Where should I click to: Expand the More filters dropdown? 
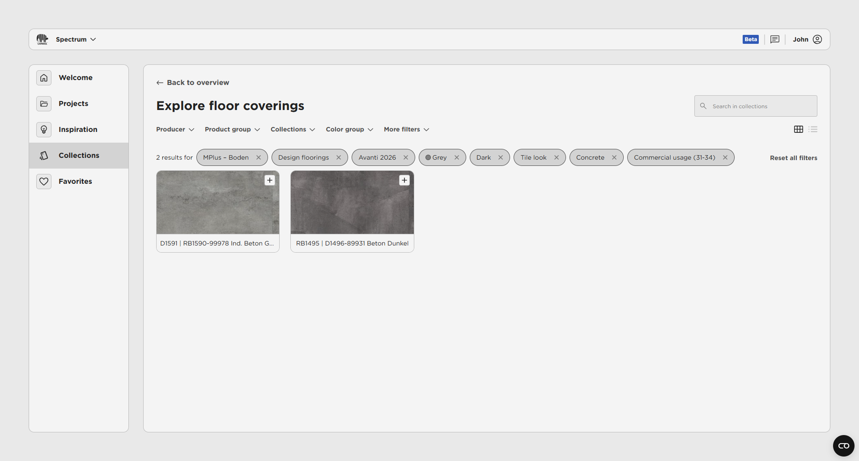[x=406, y=129]
